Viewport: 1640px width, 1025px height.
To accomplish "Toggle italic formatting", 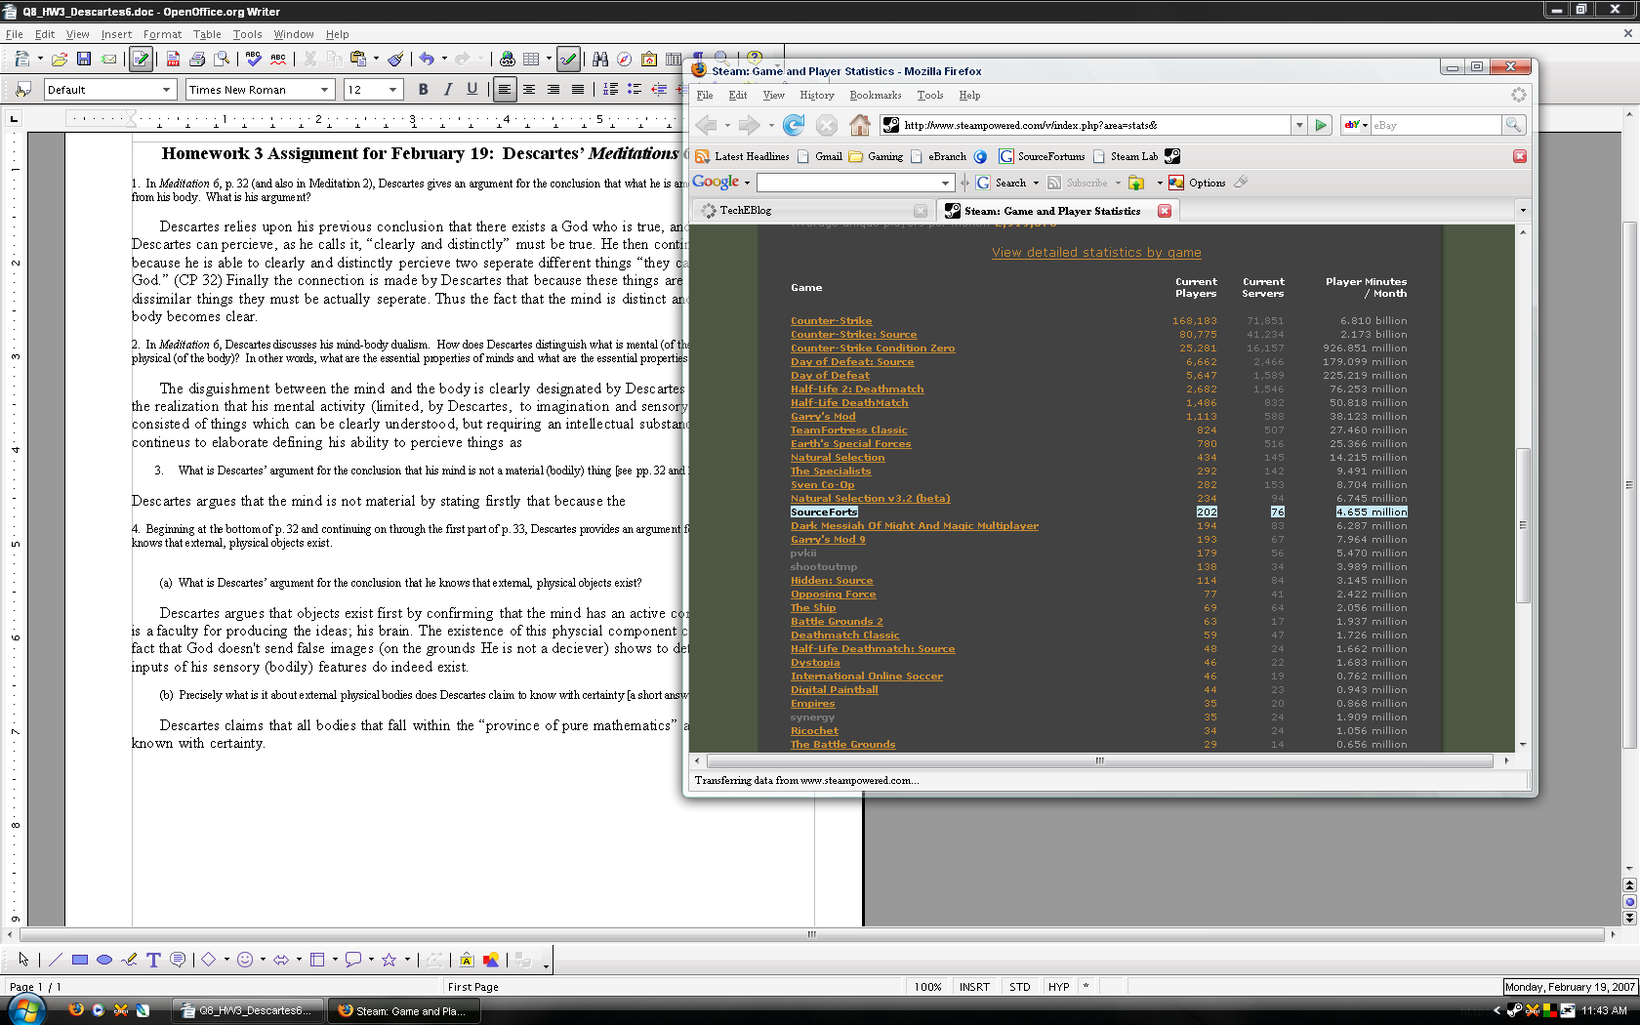I will click(x=447, y=90).
